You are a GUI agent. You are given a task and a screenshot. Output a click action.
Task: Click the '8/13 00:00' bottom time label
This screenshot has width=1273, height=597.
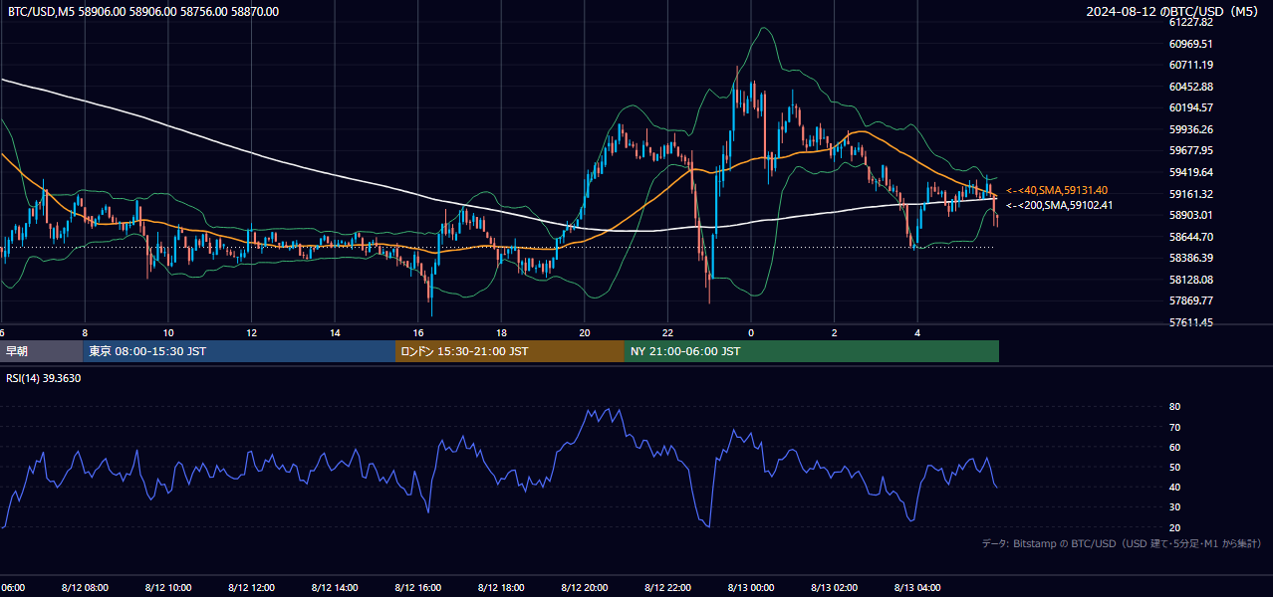point(751,587)
